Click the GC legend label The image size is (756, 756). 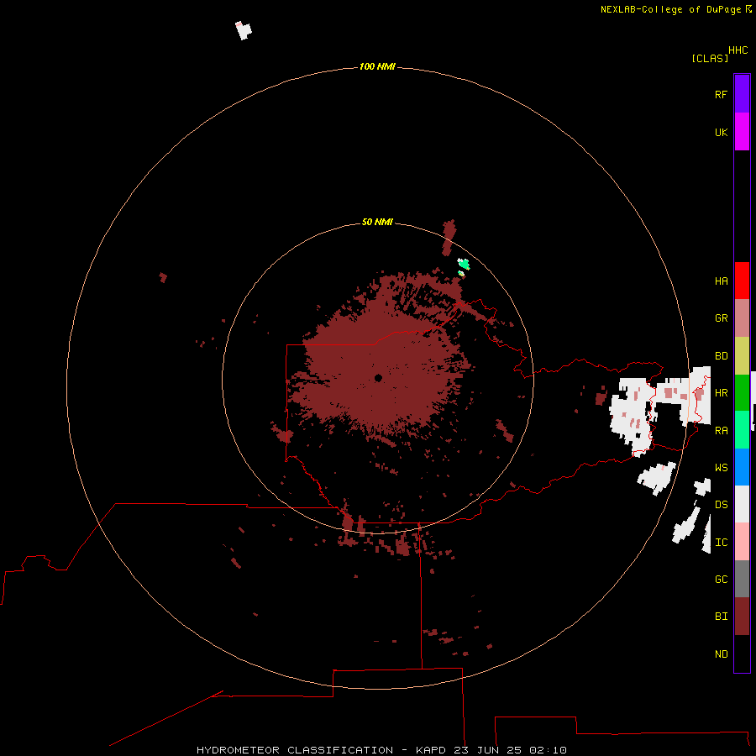[721, 579]
